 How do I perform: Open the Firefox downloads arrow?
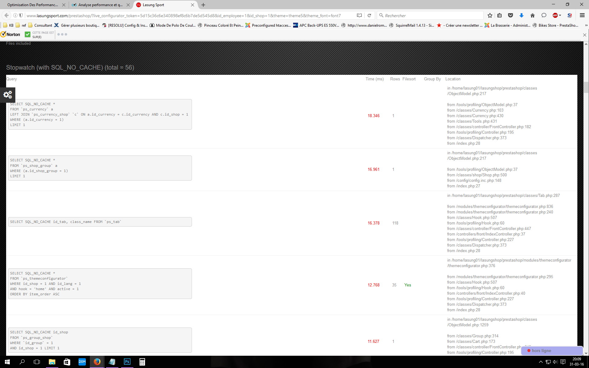point(522,15)
